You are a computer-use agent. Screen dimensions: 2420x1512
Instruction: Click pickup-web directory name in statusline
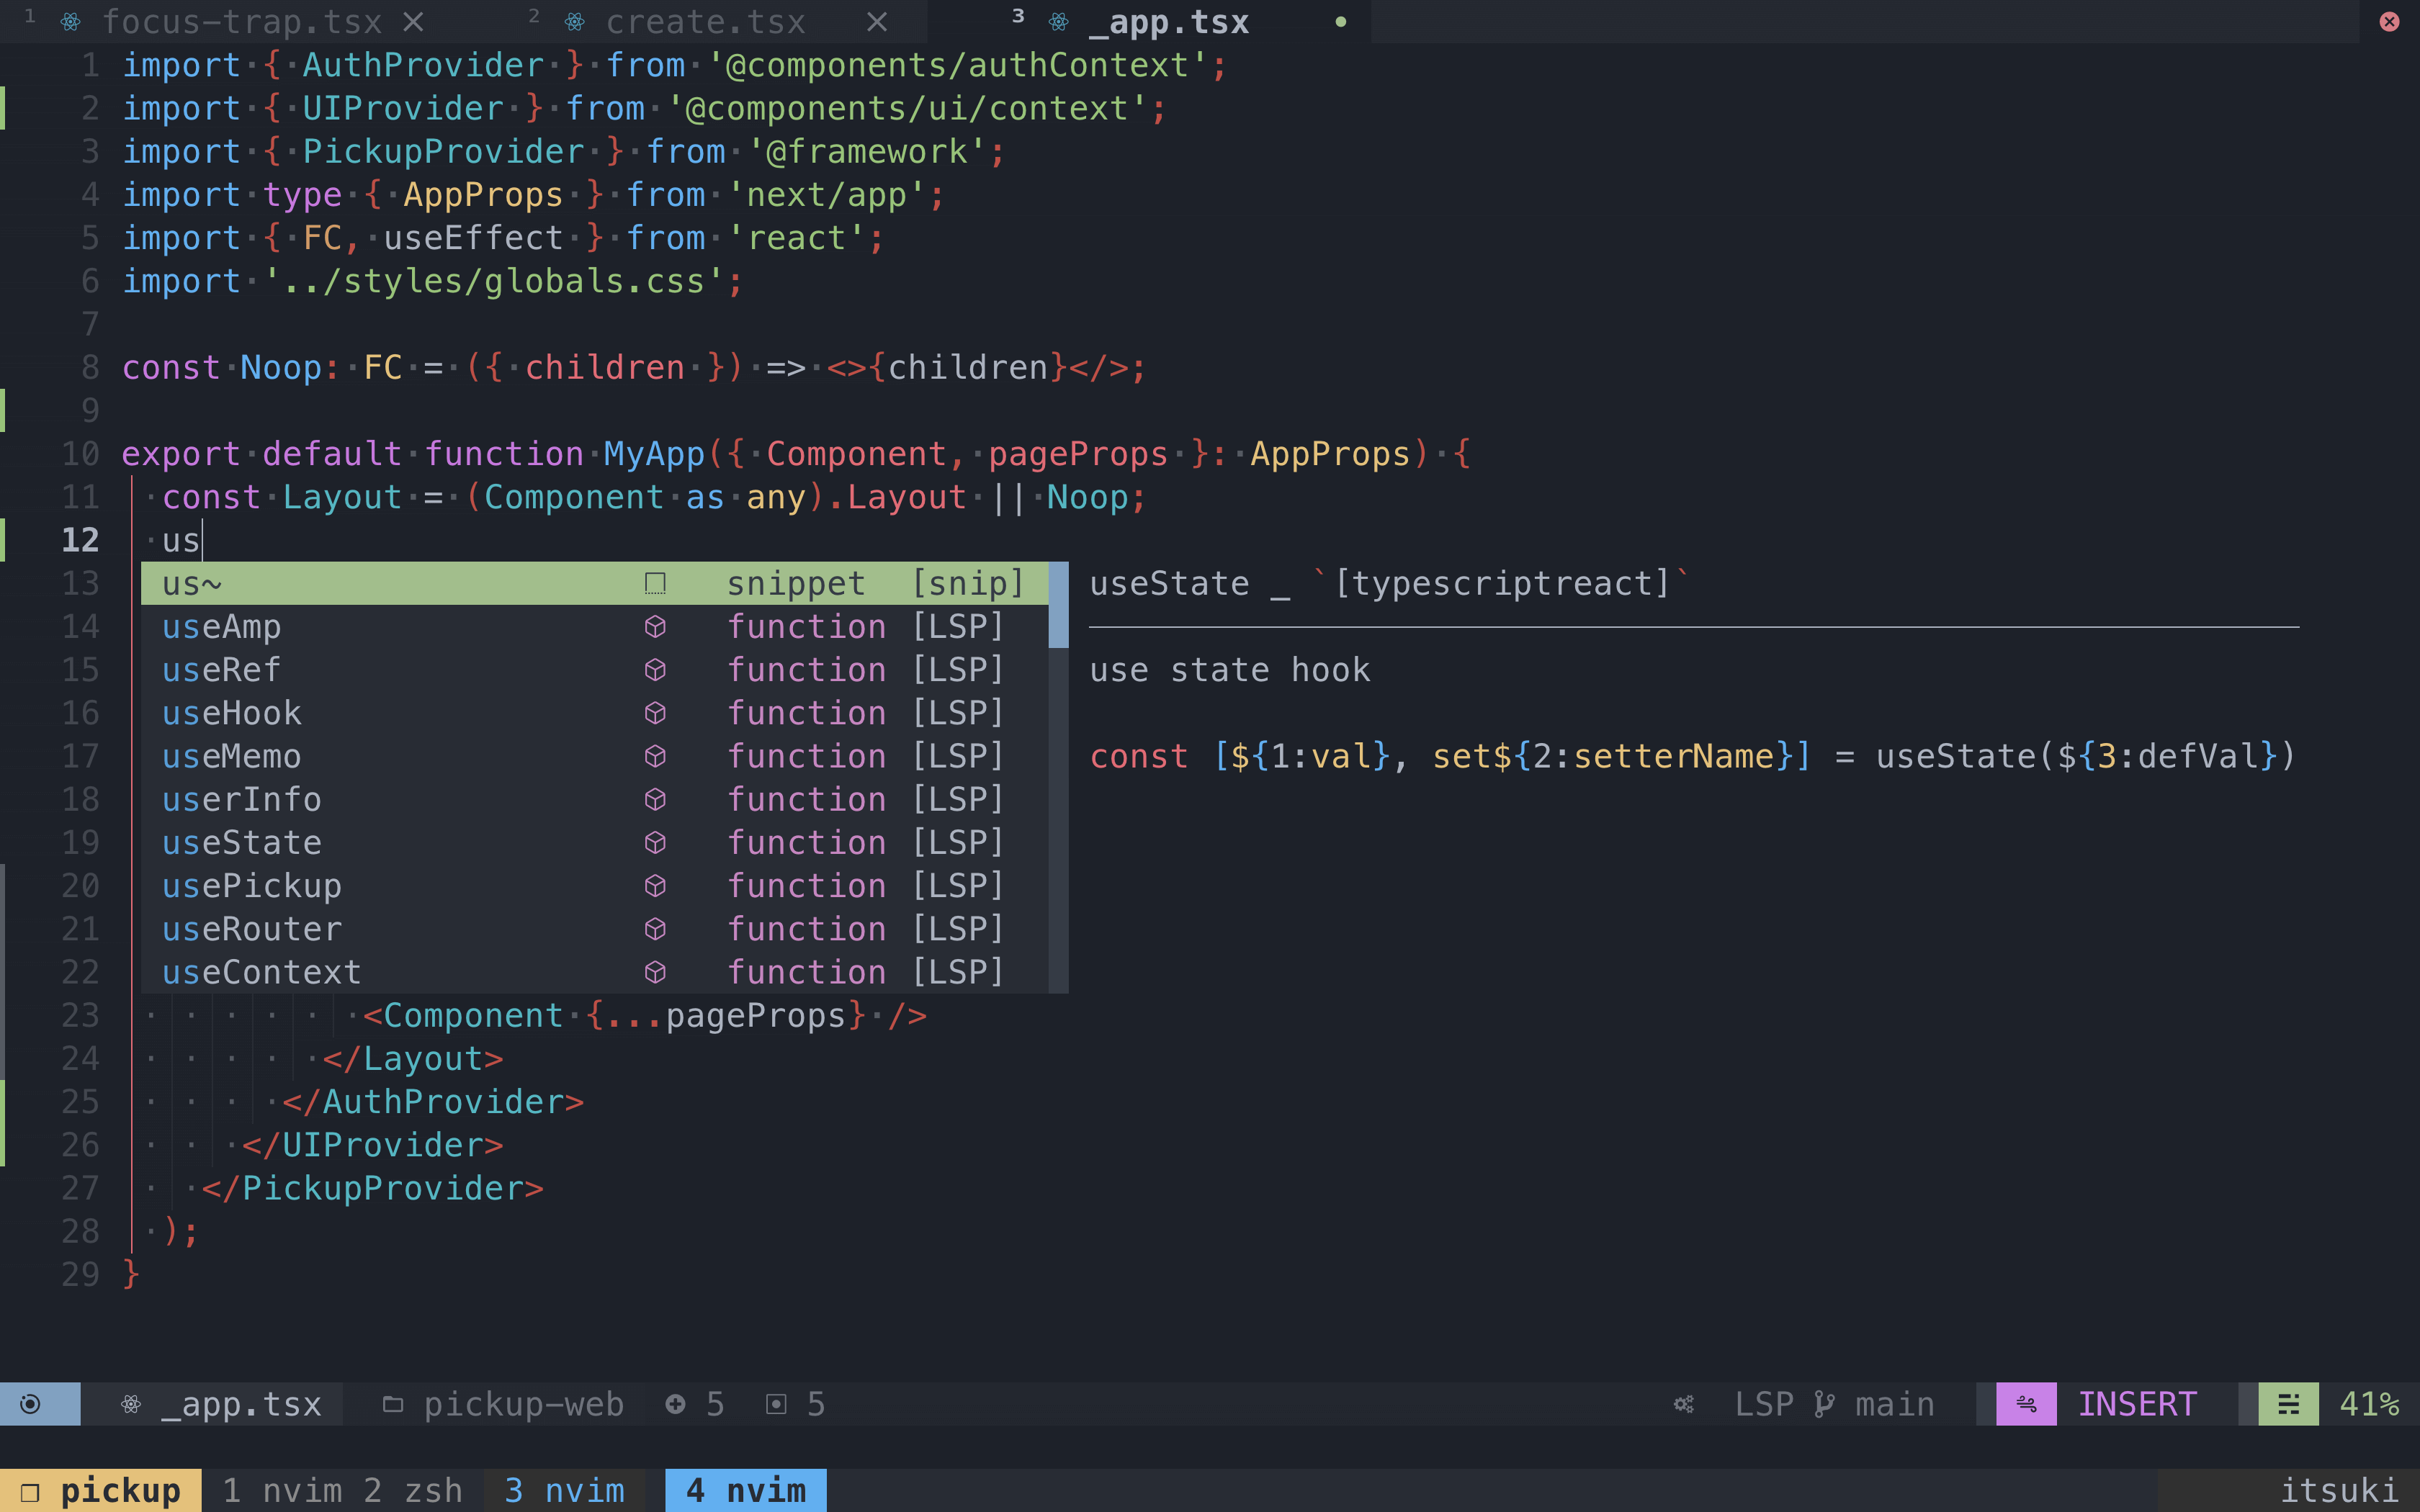click(x=524, y=1404)
